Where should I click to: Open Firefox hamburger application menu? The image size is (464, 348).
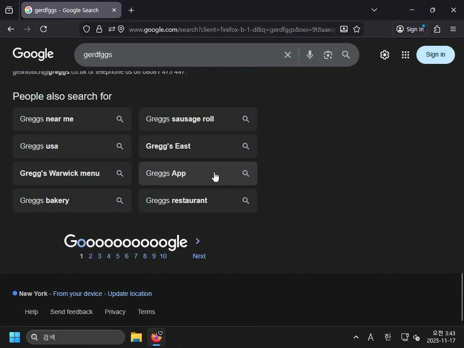pyautogui.click(x=453, y=29)
